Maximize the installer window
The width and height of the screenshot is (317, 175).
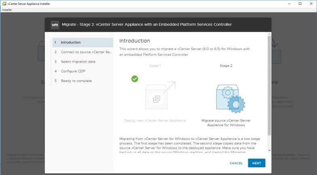tap(300, 4)
